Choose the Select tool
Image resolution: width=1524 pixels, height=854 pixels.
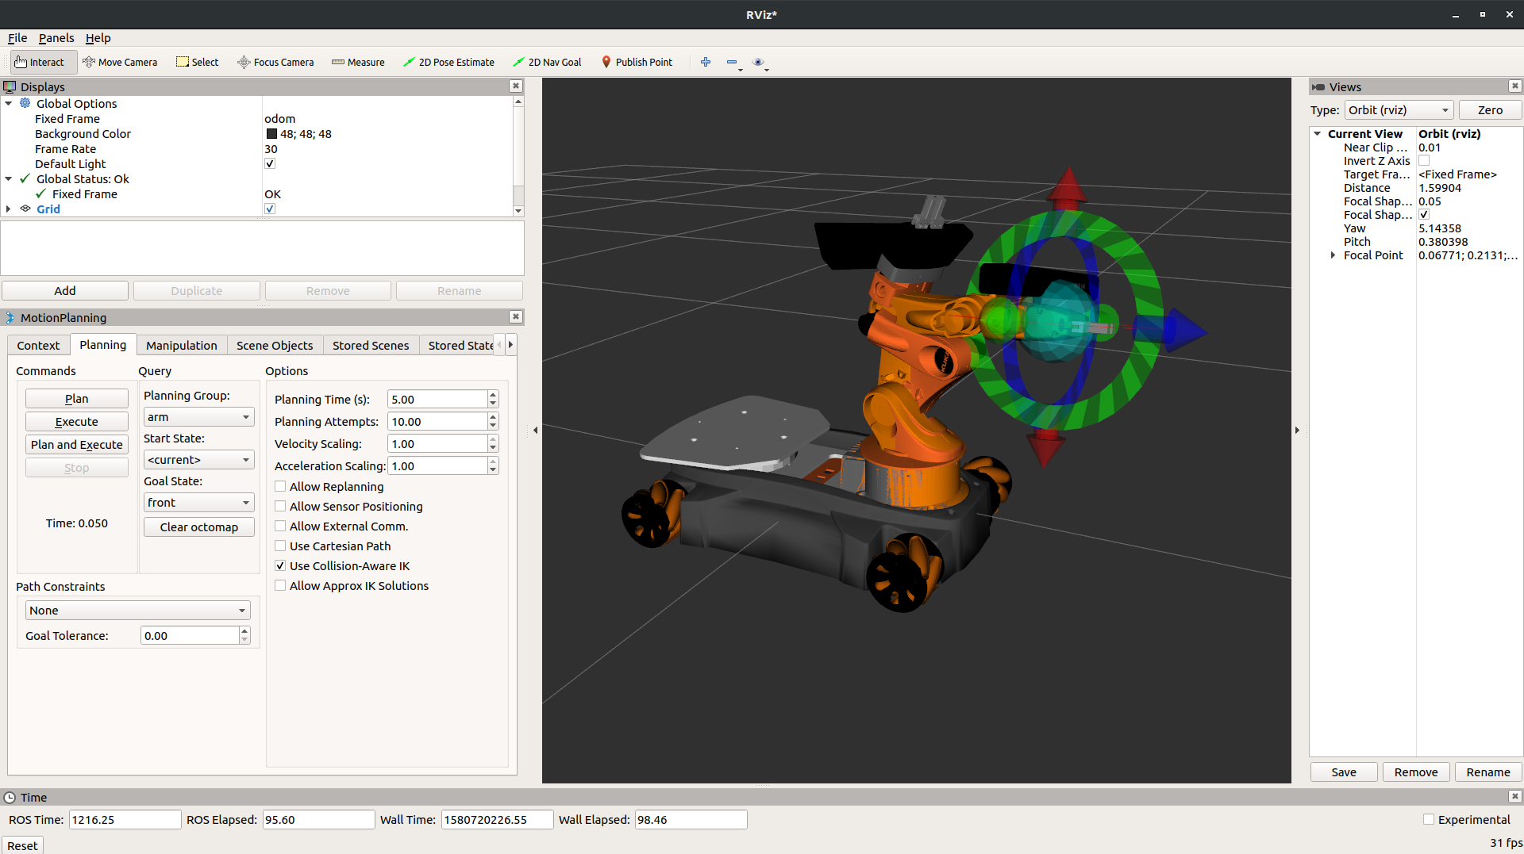click(197, 62)
